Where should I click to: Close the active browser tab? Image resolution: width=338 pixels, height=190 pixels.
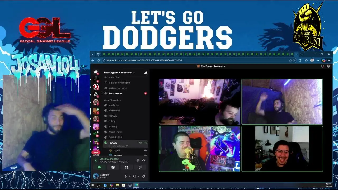pyautogui.click(x=296, y=54)
